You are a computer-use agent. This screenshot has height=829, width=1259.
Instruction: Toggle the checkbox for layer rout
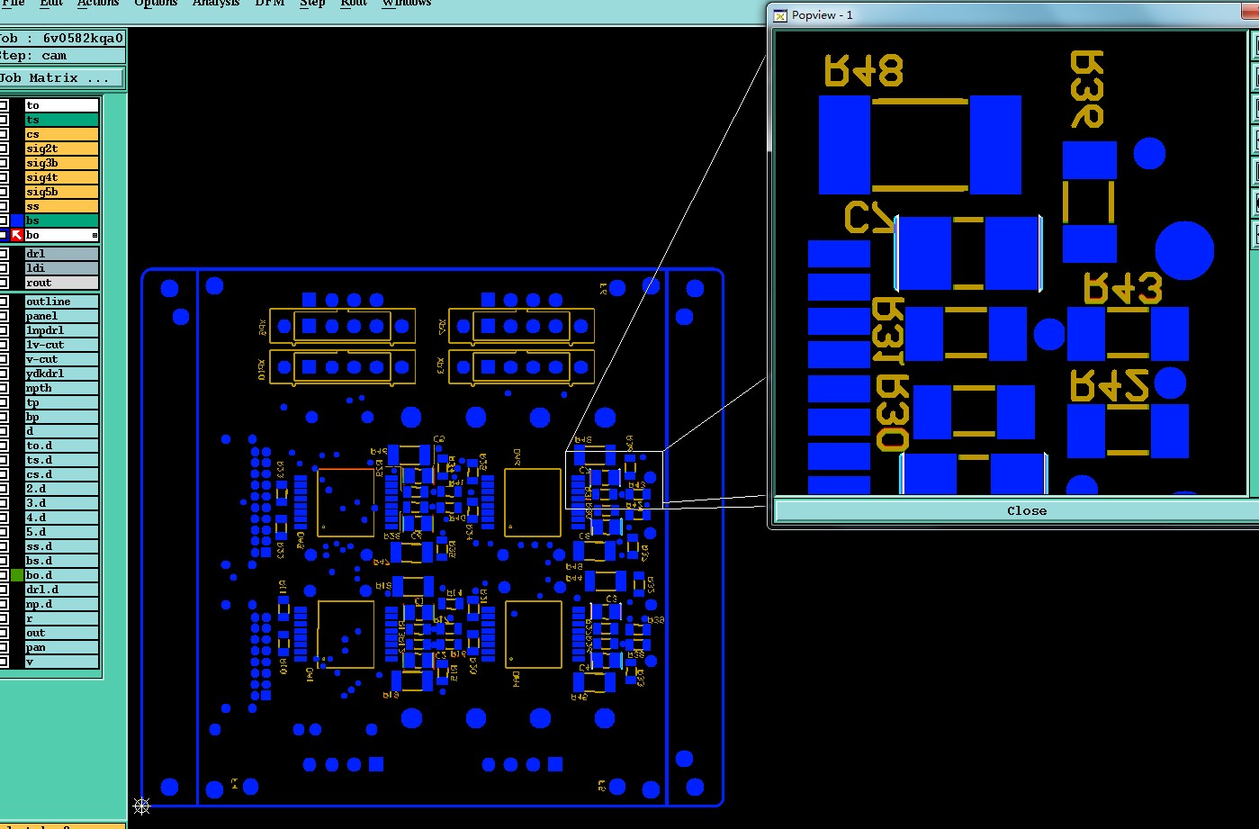(x=4, y=283)
